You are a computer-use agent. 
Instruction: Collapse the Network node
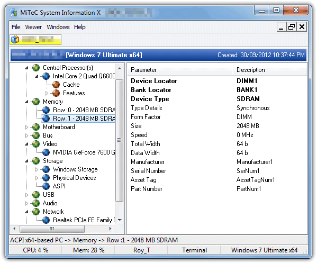(x=26, y=212)
